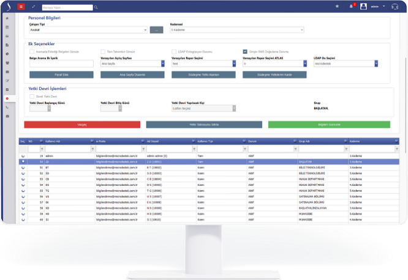Click the Belge Arama Ek İçerik input field
The width and height of the screenshot is (408, 280).
[61, 63]
